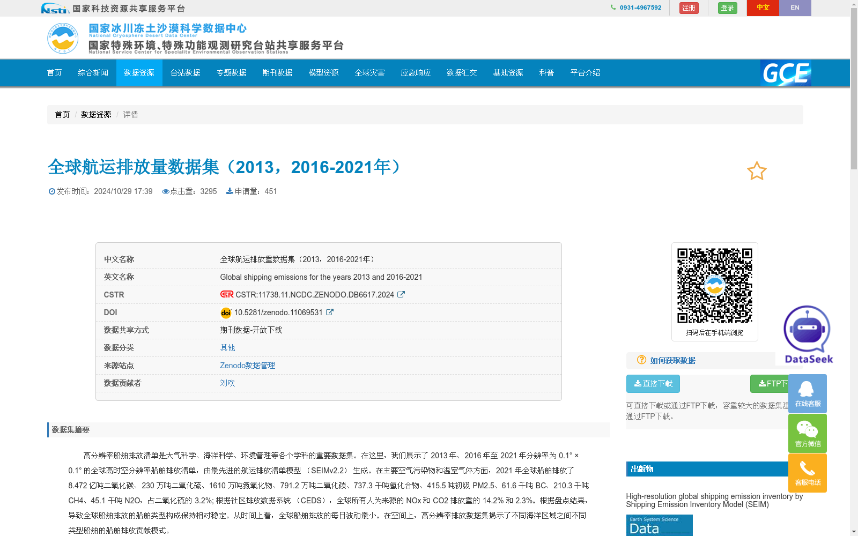Open the High-resolution global shipping emission publication link
The width and height of the screenshot is (858, 536).
714,500
